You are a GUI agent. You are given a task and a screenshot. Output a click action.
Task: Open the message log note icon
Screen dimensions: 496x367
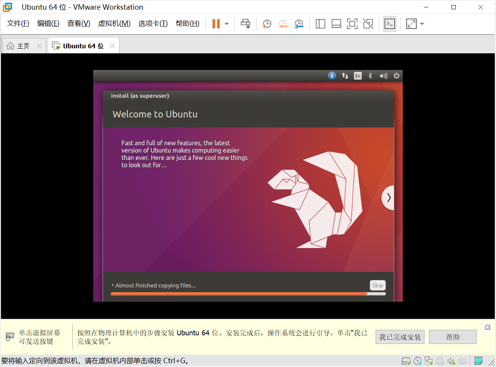(479, 361)
